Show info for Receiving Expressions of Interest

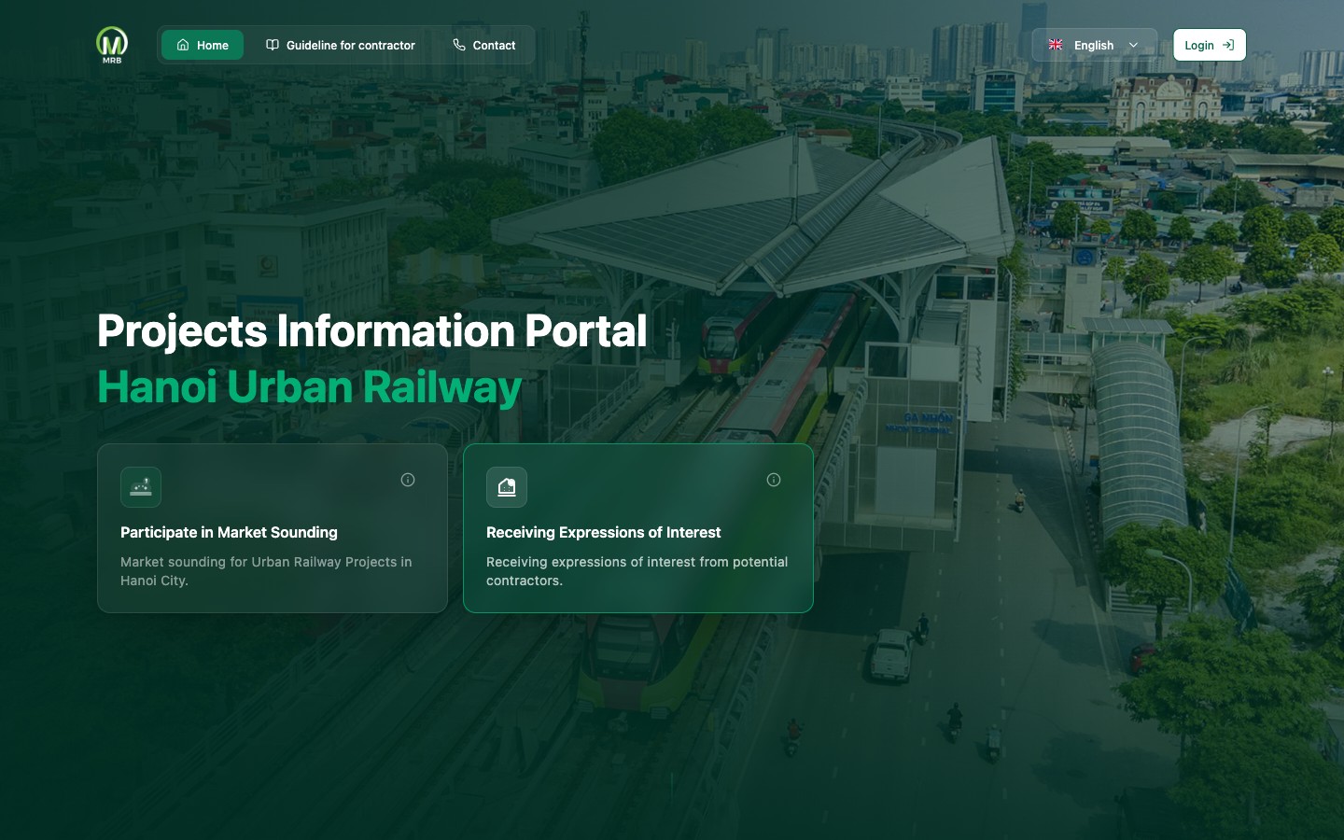tap(774, 480)
